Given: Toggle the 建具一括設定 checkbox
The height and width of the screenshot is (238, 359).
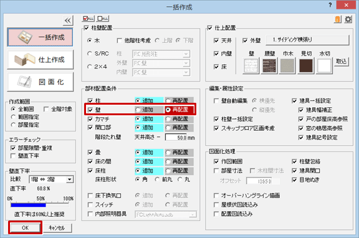Looking at the screenshot, I should pos(294,101).
